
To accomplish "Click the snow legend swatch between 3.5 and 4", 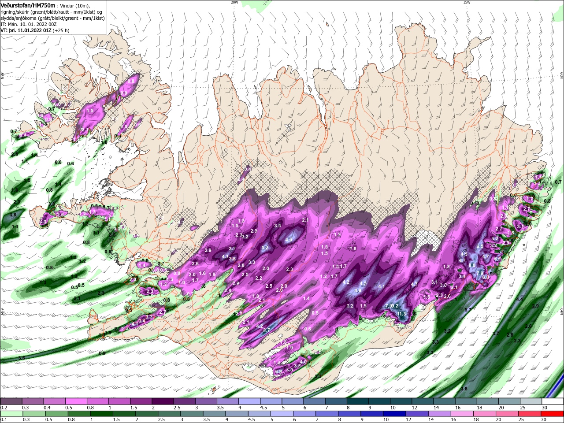I will point(228,401).
